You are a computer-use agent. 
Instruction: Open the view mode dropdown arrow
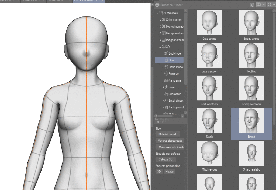[x=264, y=5]
